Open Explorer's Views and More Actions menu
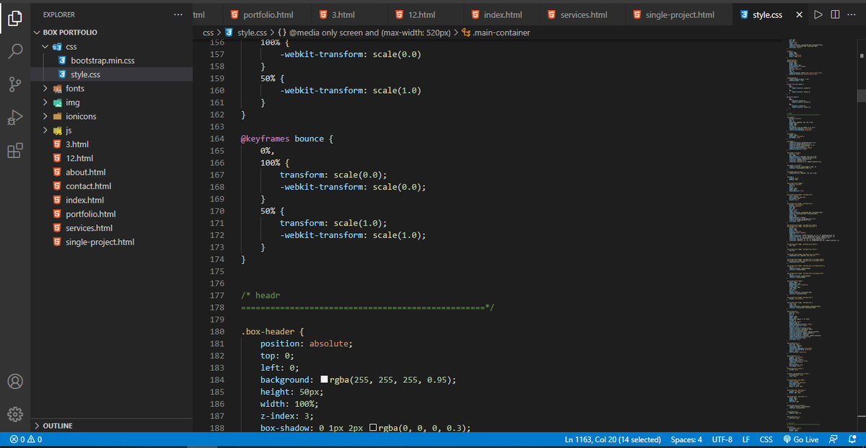Viewport: 866px width, 448px height. 178,14
